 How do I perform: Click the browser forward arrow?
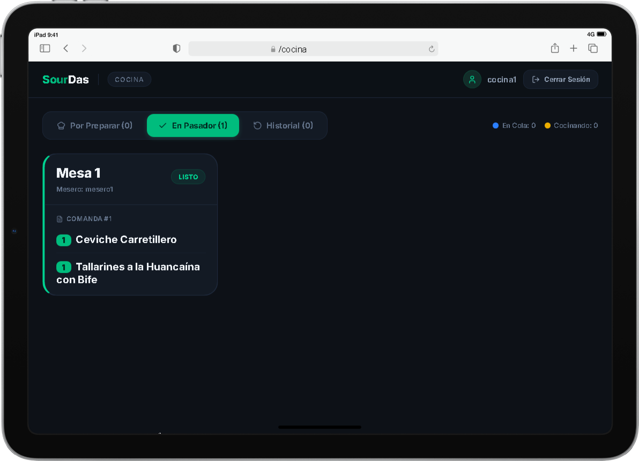[x=84, y=48]
